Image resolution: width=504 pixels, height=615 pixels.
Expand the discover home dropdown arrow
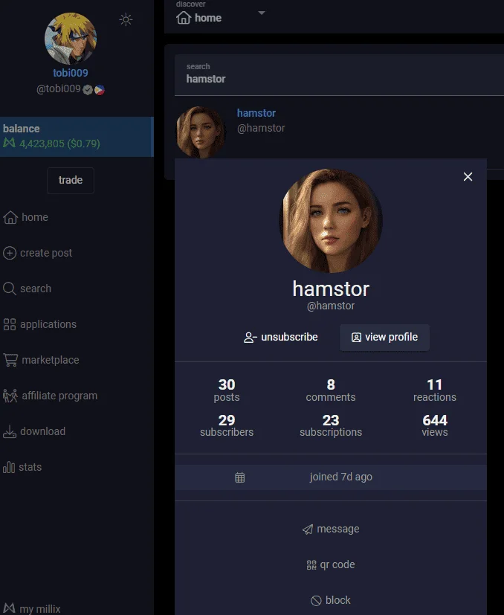[x=262, y=13]
